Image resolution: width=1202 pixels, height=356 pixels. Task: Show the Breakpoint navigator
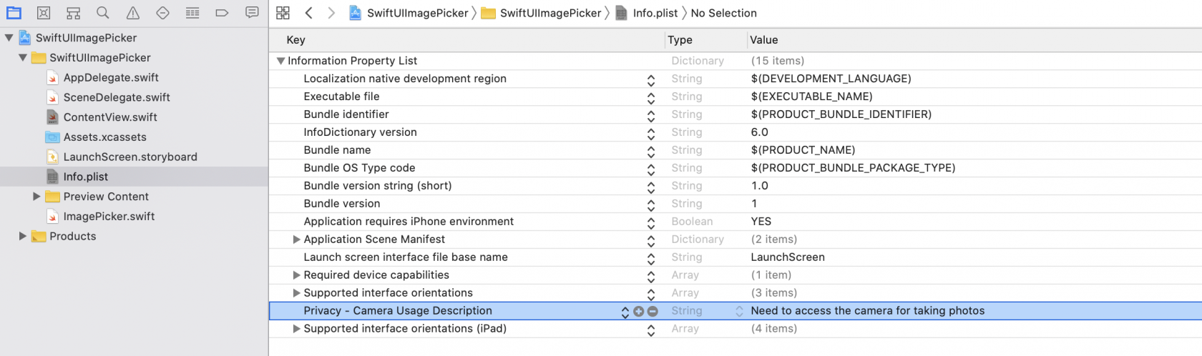click(222, 13)
